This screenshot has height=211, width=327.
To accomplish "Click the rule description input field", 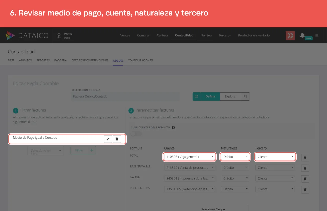I will pos(125,96).
